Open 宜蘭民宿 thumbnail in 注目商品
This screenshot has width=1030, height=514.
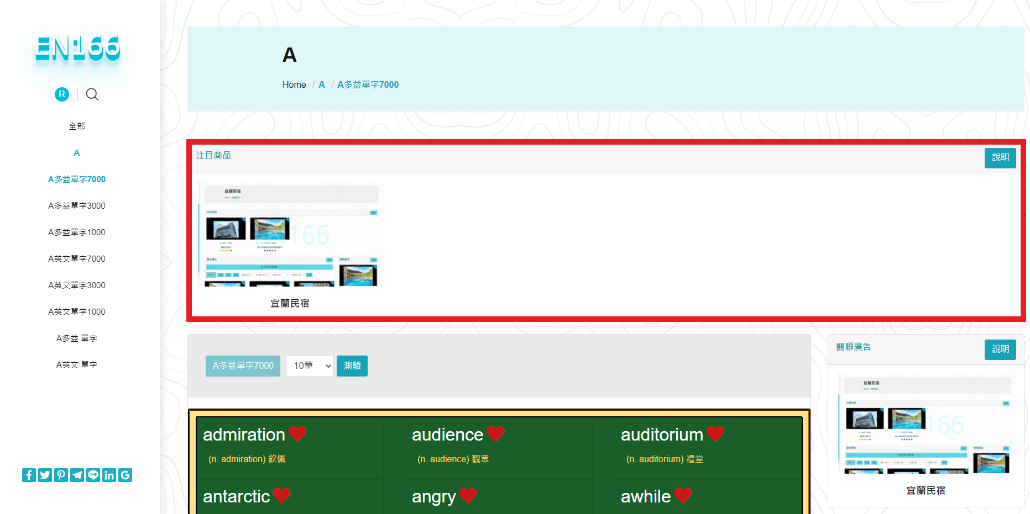pyautogui.click(x=290, y=234)
